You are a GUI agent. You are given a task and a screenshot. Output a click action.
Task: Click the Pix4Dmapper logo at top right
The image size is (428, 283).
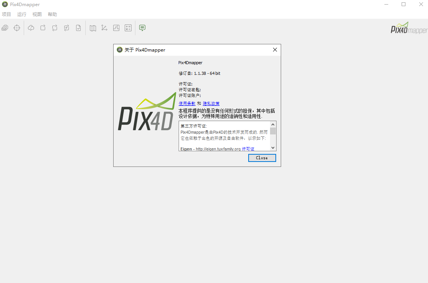(409, 28)
